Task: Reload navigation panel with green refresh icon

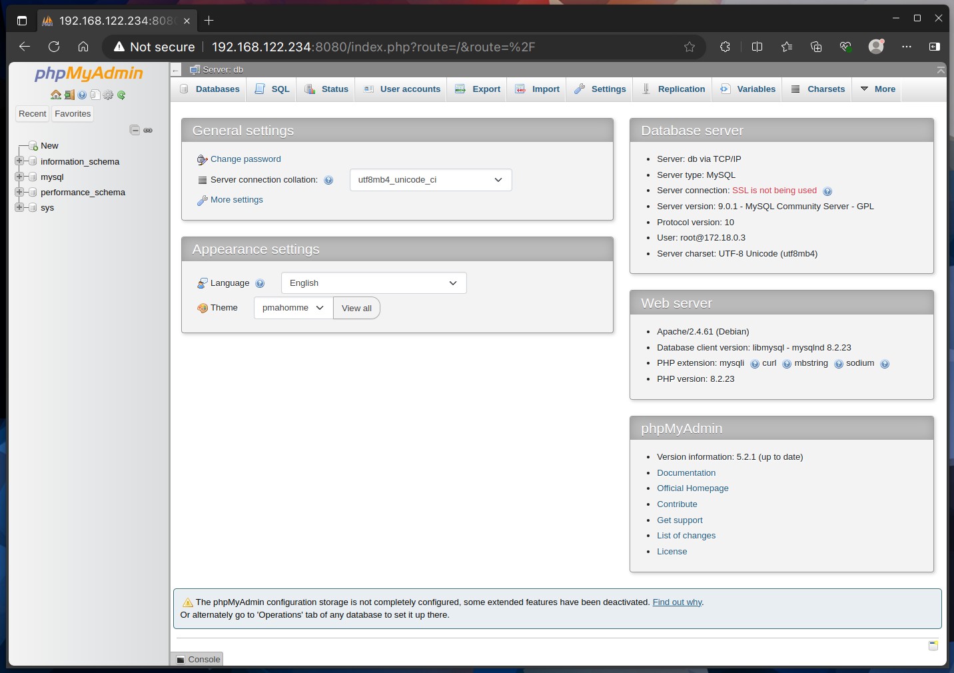Action: pos(121,95)
